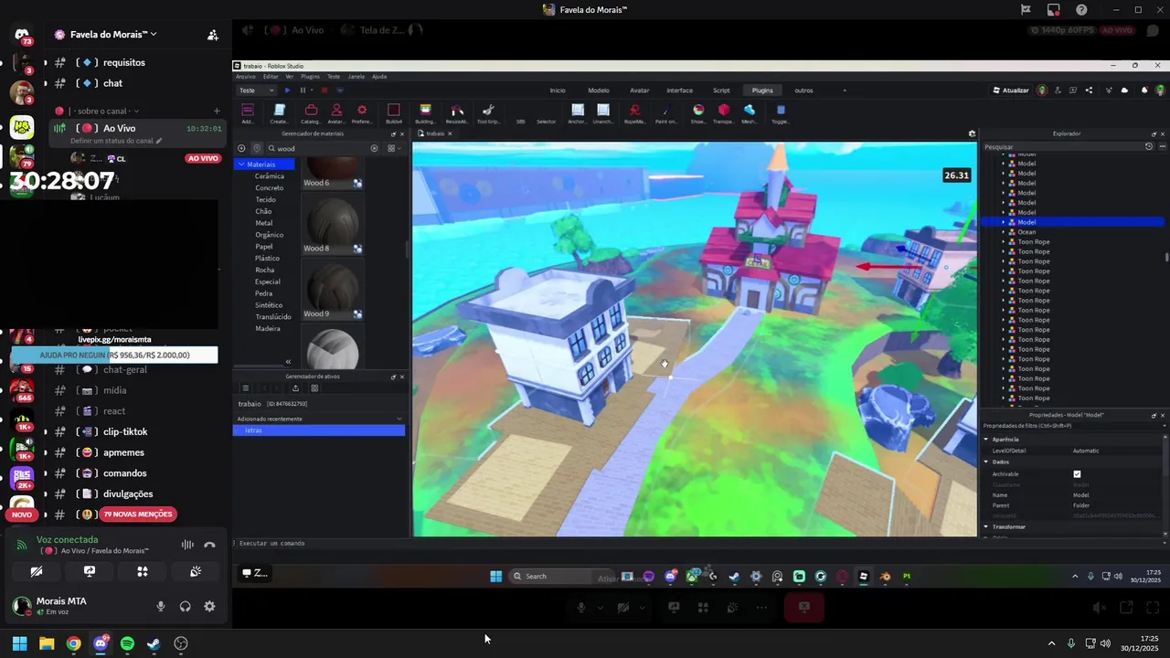
Task: Expand the Ocean node in Explorer
Action: [1003, 232]
